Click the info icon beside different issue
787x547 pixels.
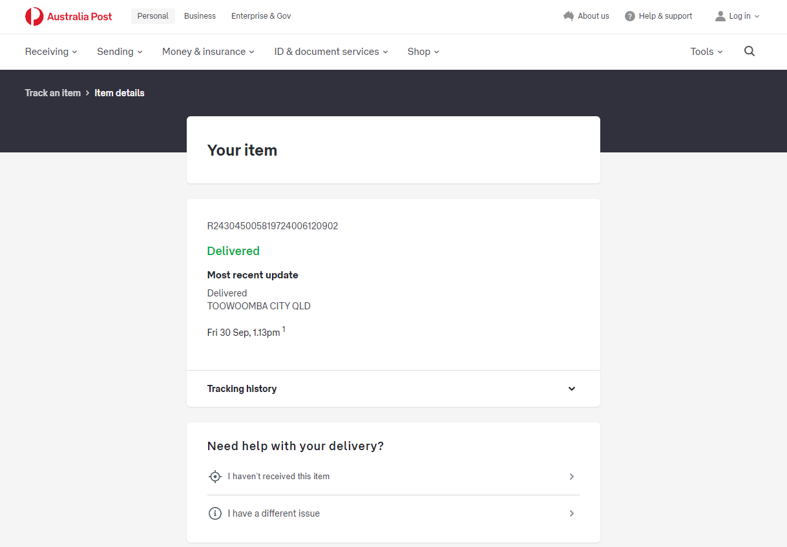(215, 513)
